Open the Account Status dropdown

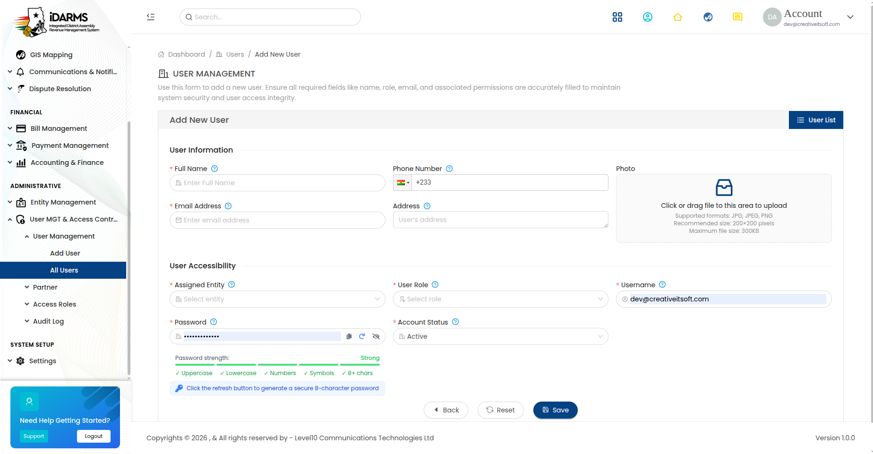(x=500, y=336)
